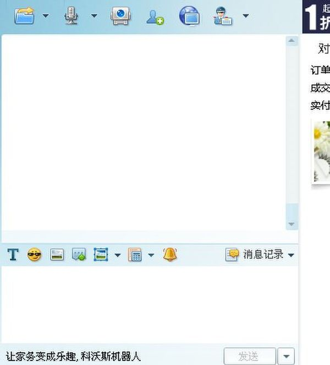The width and height of the screenshot is (330, 365).
Task: Open the remote assistance globe icon
Action: pyautogui.click(x=189, y=16)
